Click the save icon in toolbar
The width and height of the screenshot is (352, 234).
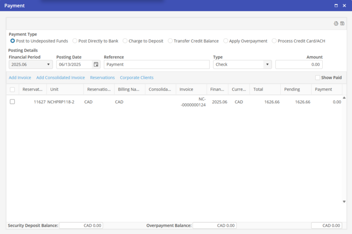342,24
